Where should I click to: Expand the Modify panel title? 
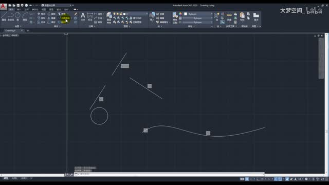tap(57, 26)
